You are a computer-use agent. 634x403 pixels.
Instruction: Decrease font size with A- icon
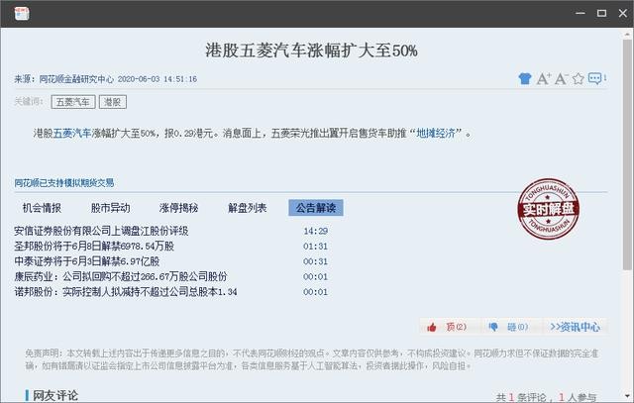click(x=562, y=78)
